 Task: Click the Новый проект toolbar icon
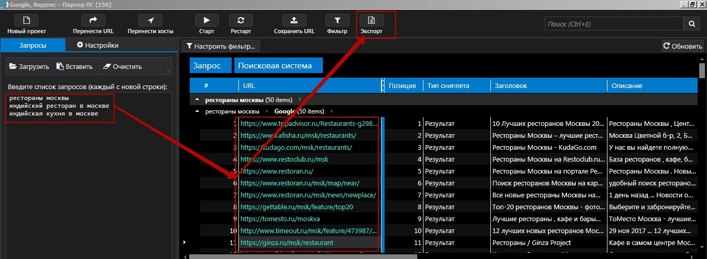(x=27, y=21)
